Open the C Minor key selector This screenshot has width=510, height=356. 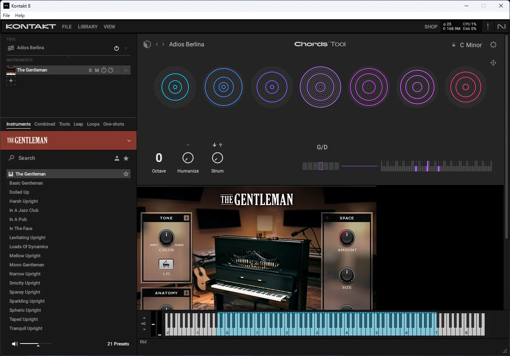471,45
